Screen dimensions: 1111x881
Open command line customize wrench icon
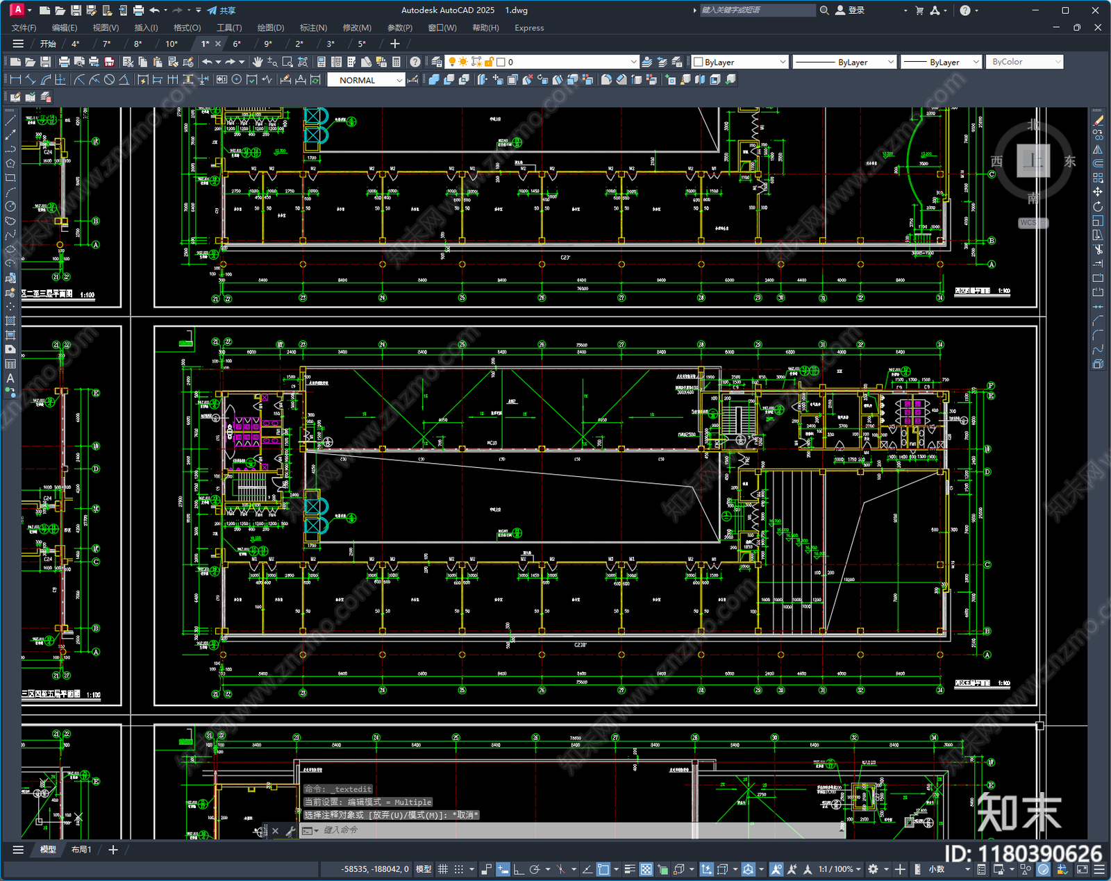[290, 830]
